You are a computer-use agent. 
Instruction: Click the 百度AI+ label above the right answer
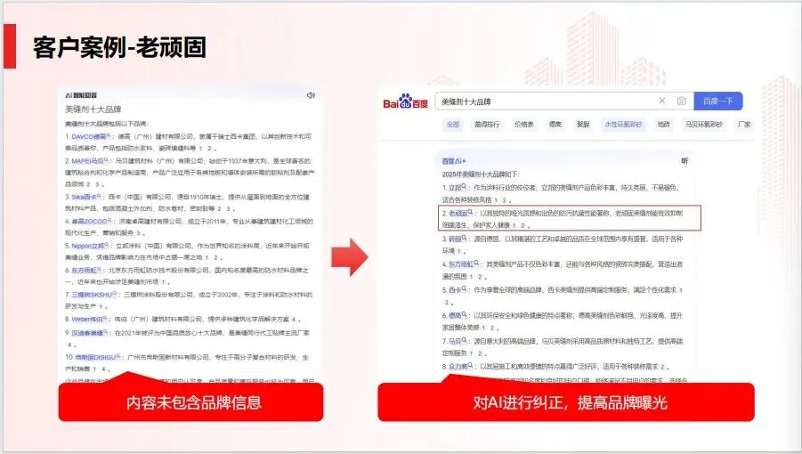454,161
